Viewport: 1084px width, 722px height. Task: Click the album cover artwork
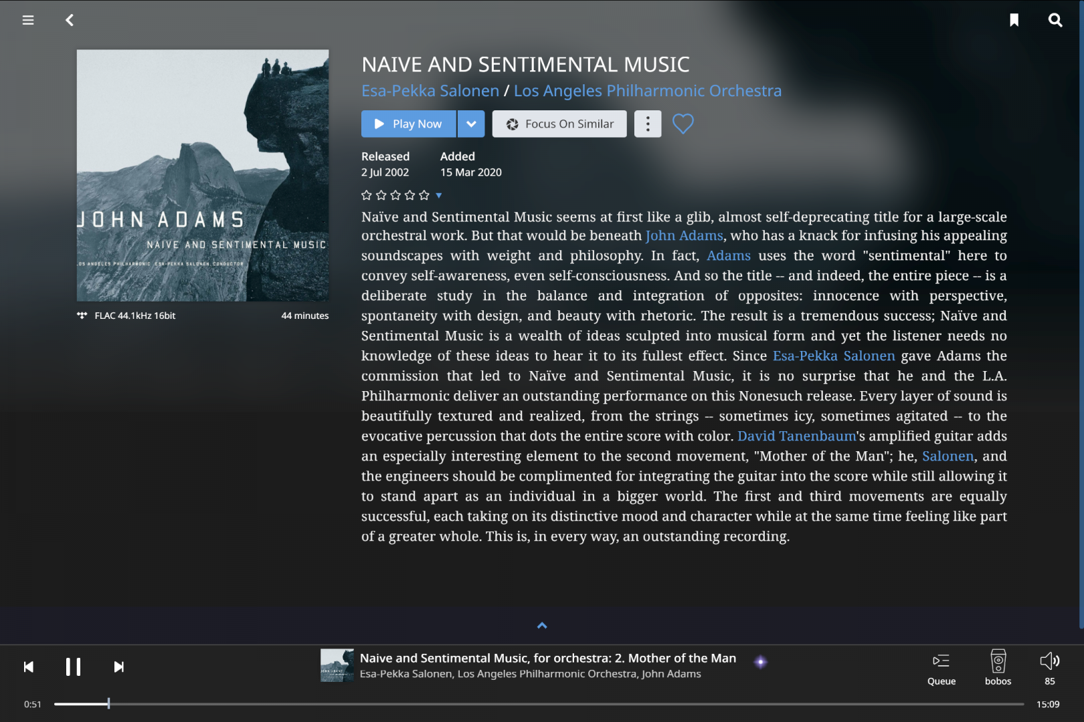(x=203, y=175)
